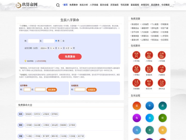Select the 猴 zodiac circle
Viewport: 186px width, 140px height.
(x=163, y=130)
